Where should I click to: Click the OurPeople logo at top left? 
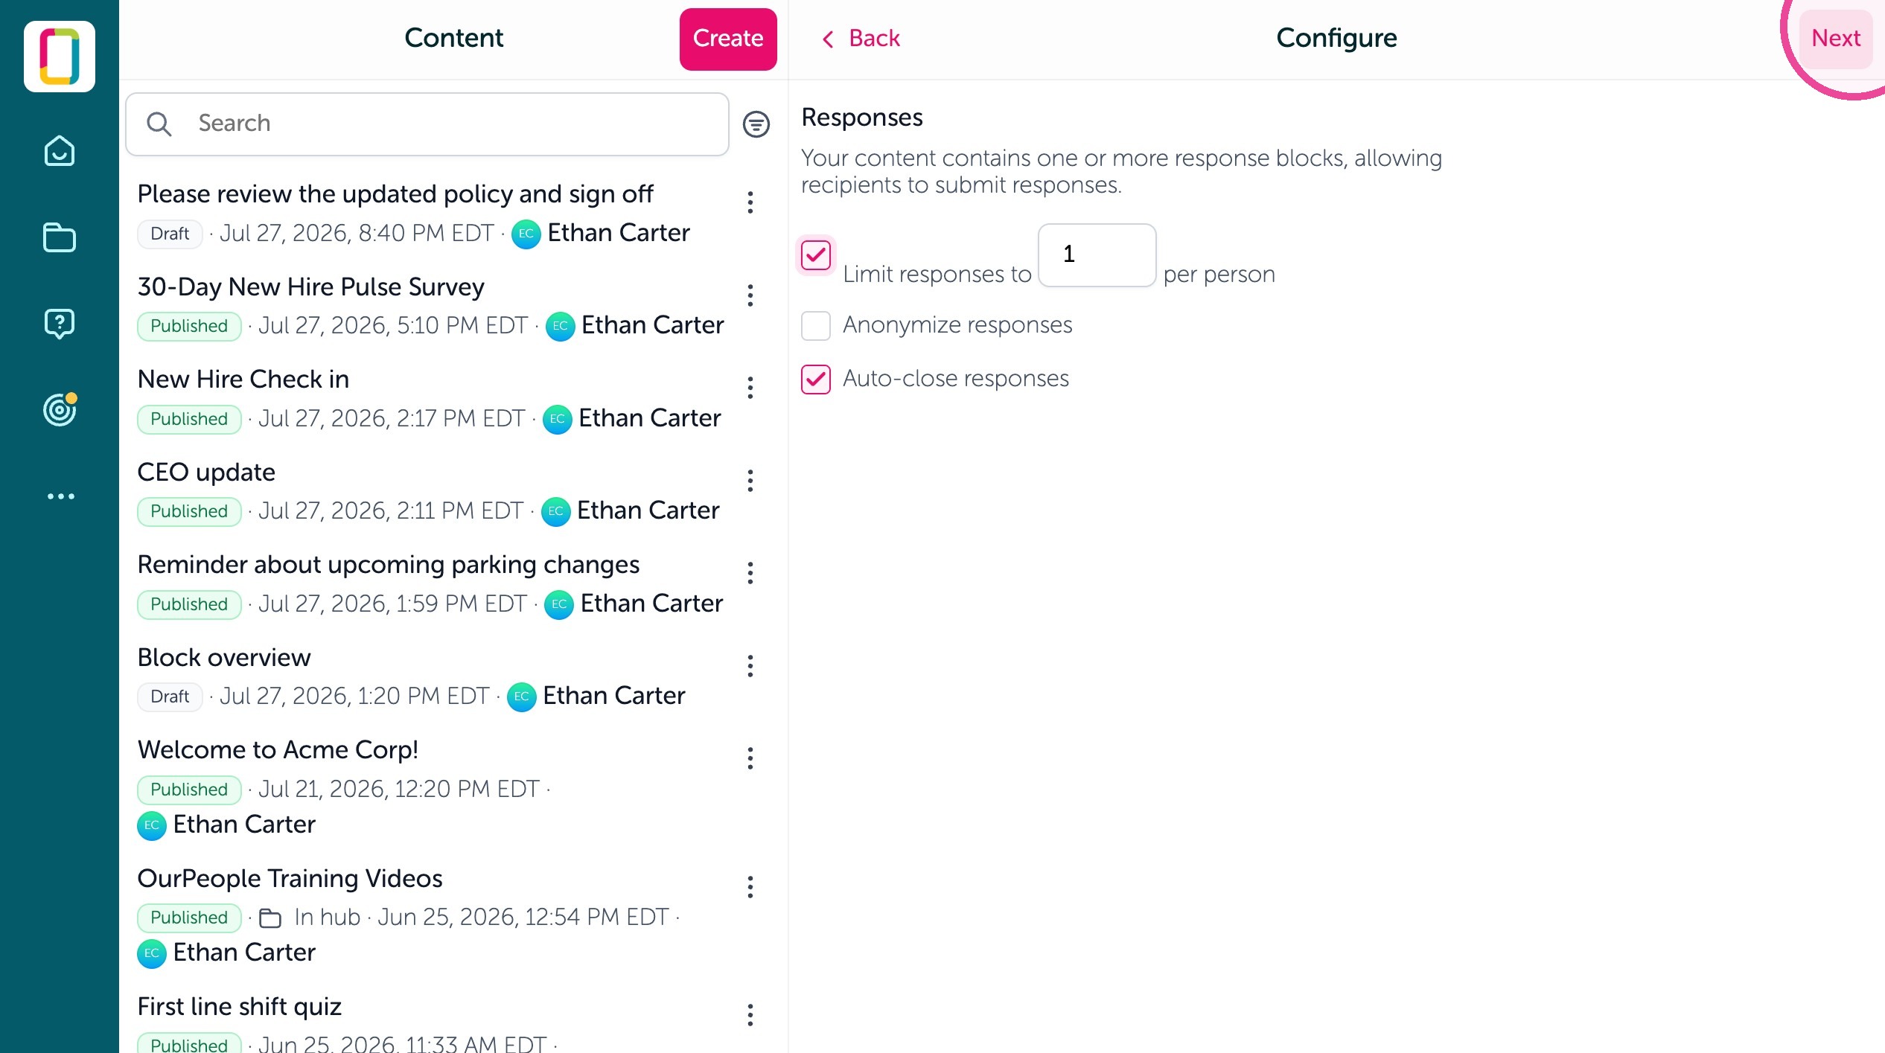[60, 57]
